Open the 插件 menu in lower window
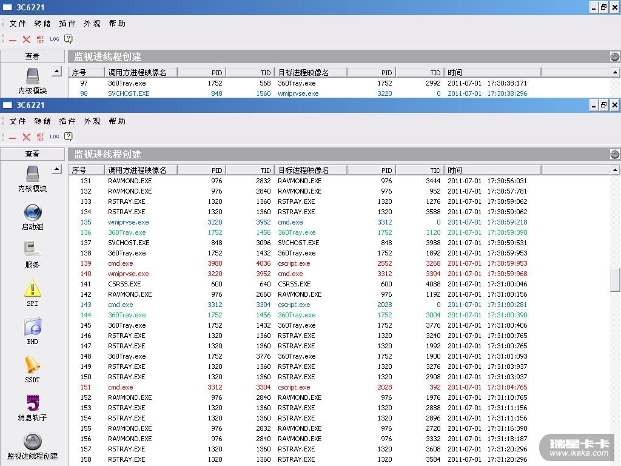This screenshot has height=466, width=621. 67,121
